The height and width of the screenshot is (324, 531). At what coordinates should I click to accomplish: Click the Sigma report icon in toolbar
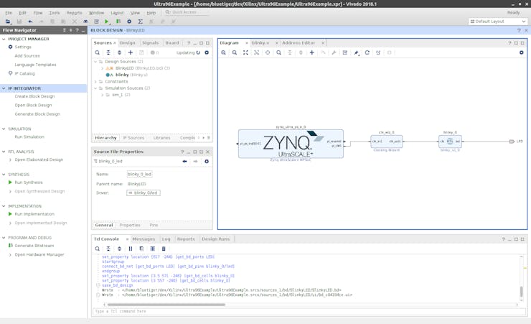click(x=140, y=22)
